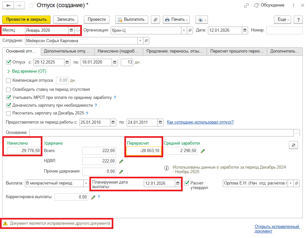Click the copy link chain icon
The width and height of the screenshot is (307, 238).
coord(246,6)
